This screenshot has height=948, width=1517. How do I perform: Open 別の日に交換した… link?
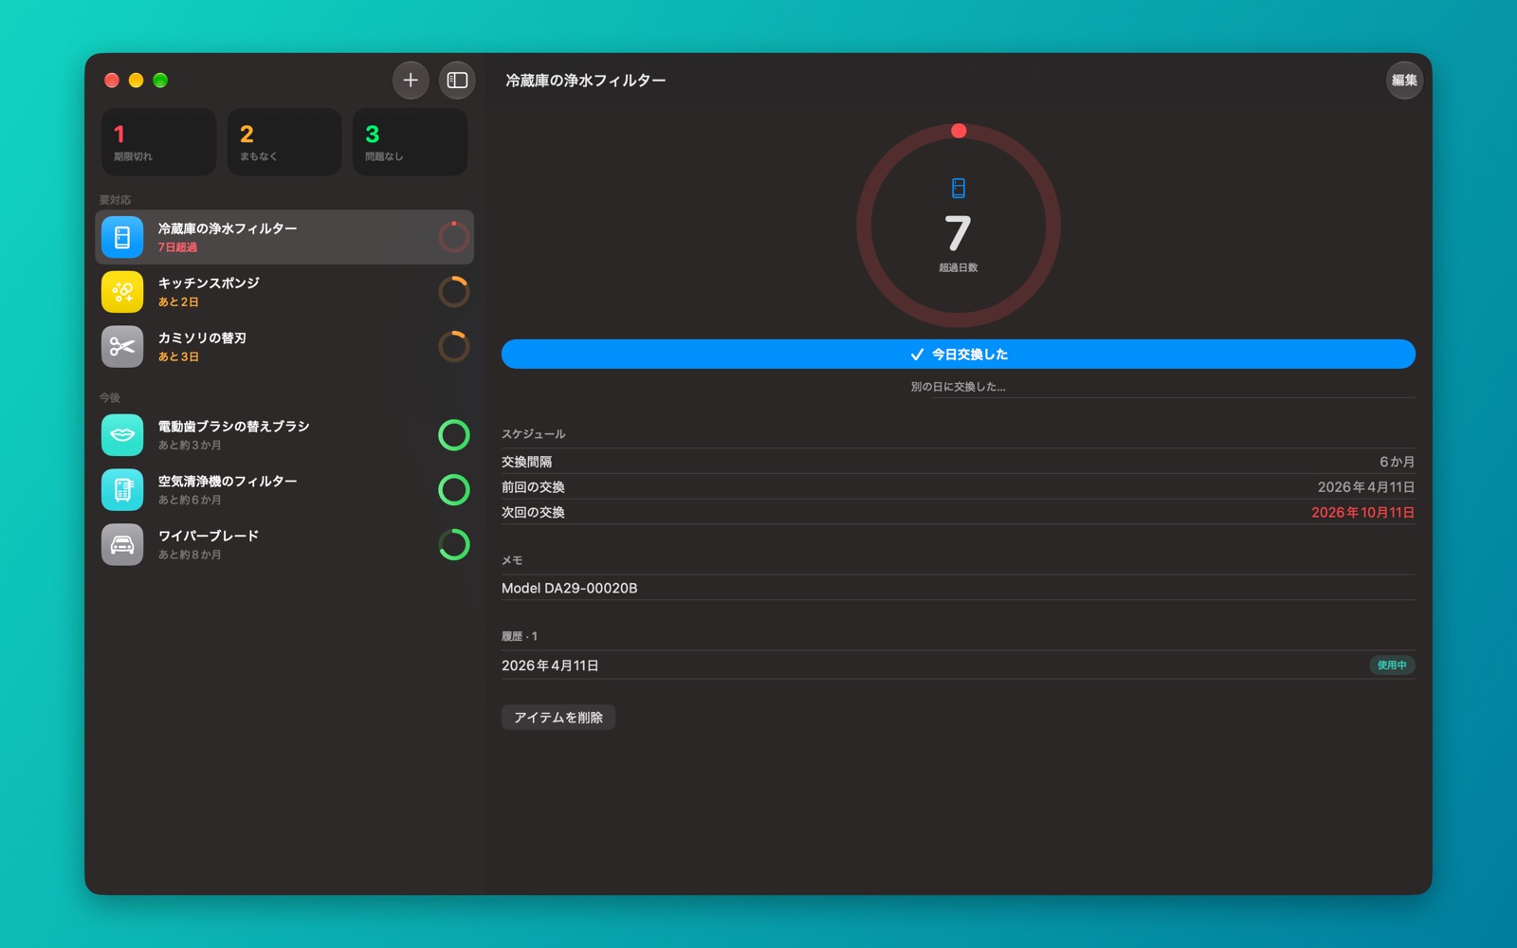pyautogui.click(x=959, y=387)
